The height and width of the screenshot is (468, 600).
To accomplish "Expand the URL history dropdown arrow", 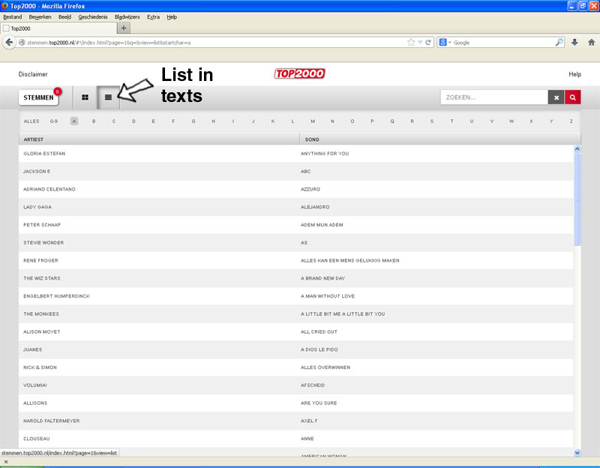I will (420, 43).
